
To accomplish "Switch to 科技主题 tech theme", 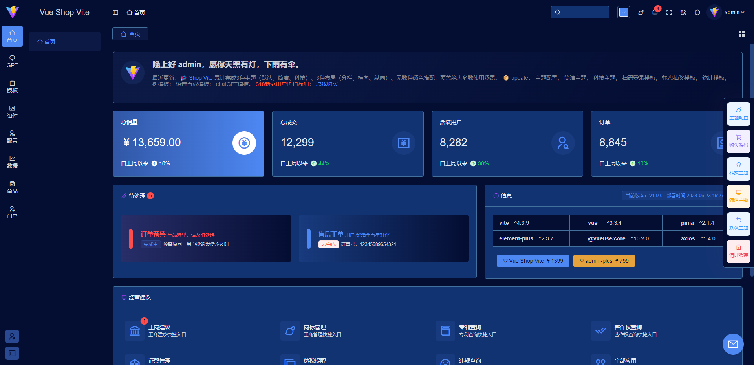I will [x=739, y=169].
